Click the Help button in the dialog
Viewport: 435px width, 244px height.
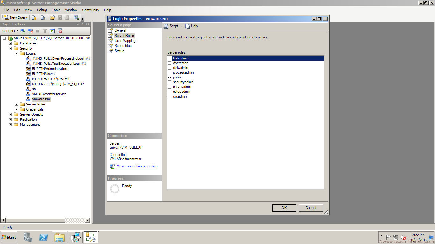(x=191, y=26)
